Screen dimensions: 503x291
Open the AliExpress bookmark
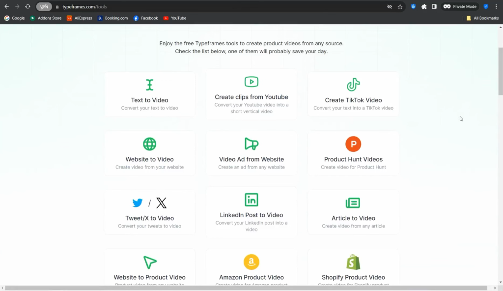[79, 18]
